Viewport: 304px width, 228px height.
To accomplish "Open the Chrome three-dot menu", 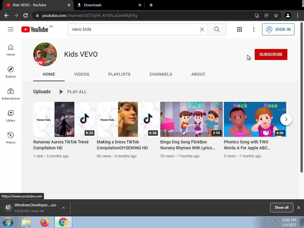I will (297, 15).
